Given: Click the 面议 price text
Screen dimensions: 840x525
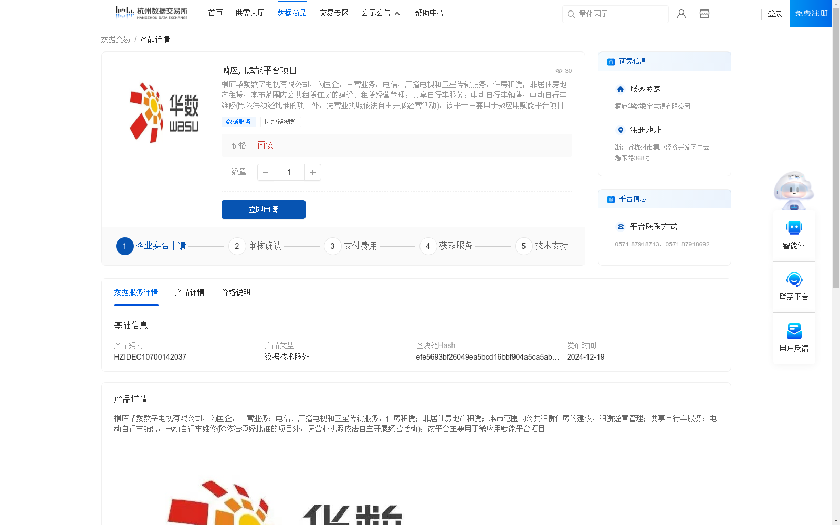Looking at the screenshot, I should 266,145.
